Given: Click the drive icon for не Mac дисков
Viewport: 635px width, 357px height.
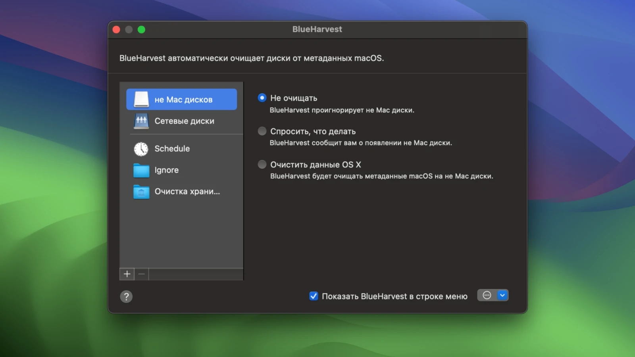Looking at the screenshot, I should click(x=141, y=99).
